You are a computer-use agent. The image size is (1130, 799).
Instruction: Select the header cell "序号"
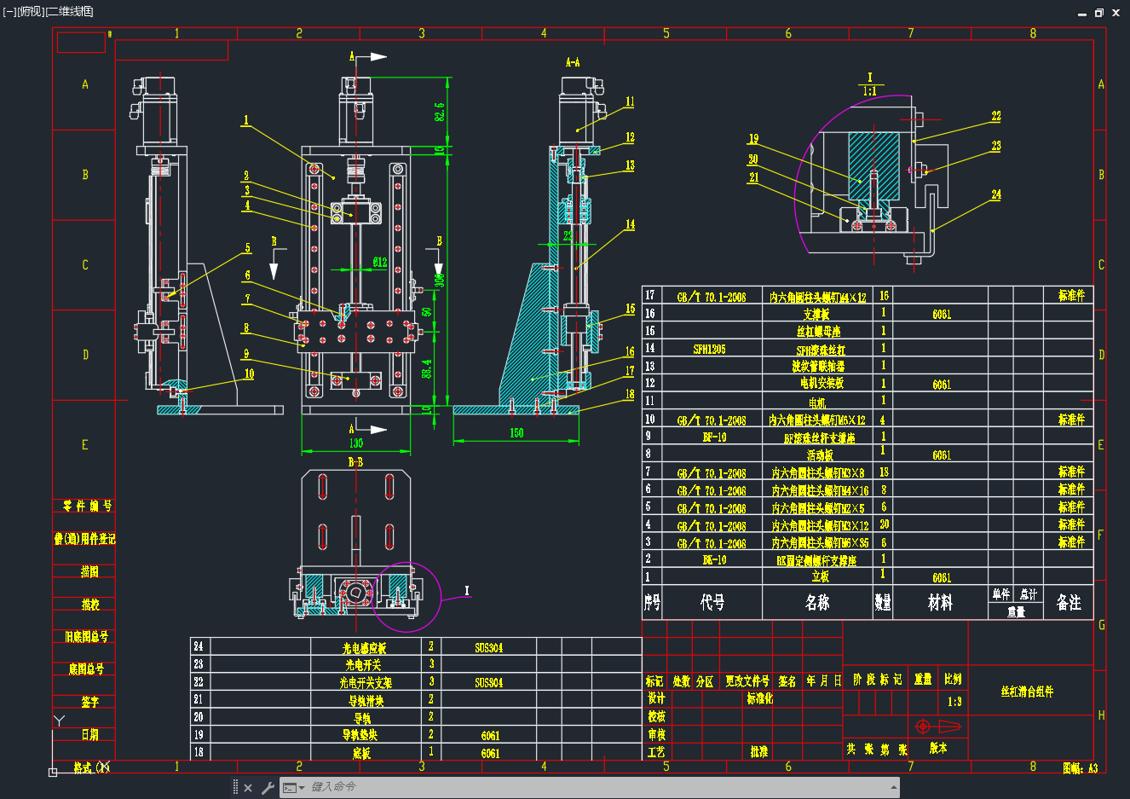pyautogui.click(x=652, y=603)
